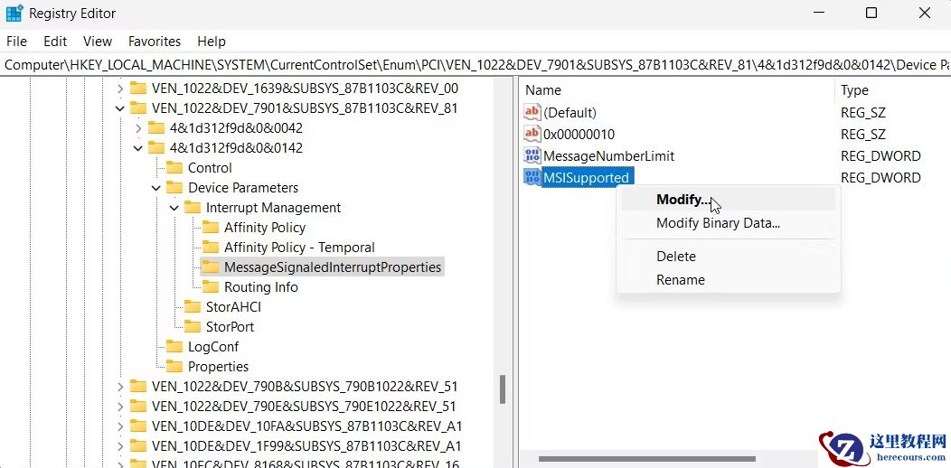Choose Modify... from the context menu
The image size is (951, 468).
(729, 200)
